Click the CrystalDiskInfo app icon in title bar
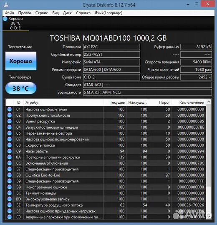Image resolution: width=217 pixels, height=225 pixels. 6,5
